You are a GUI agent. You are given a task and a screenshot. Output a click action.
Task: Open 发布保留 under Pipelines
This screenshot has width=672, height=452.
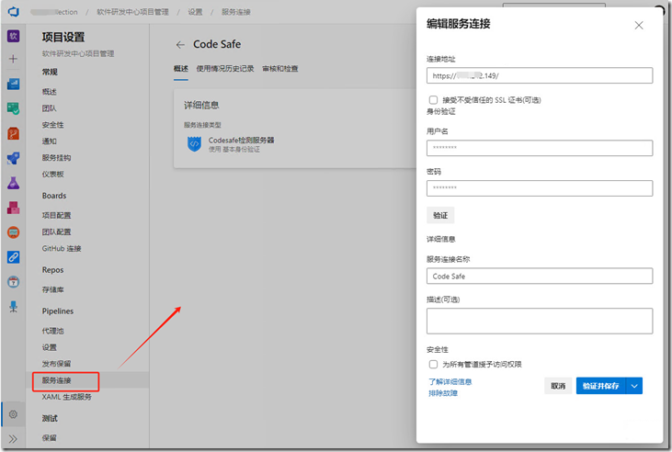57,364
